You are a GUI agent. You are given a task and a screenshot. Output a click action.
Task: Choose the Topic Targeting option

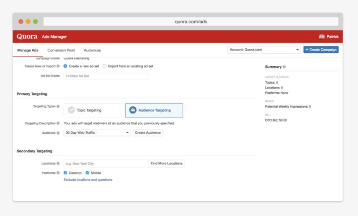[93, 110]
